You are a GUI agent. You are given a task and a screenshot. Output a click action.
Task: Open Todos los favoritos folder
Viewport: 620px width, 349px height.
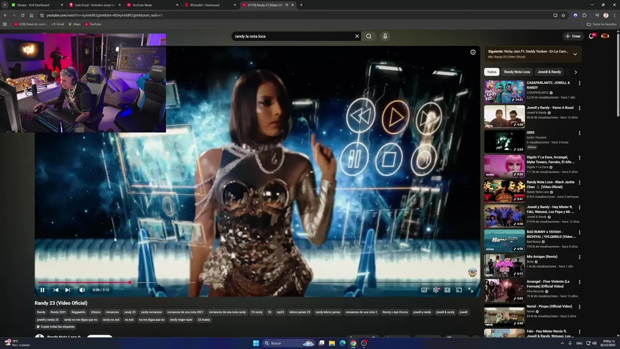pyautogui.click(x=601, y=24)
